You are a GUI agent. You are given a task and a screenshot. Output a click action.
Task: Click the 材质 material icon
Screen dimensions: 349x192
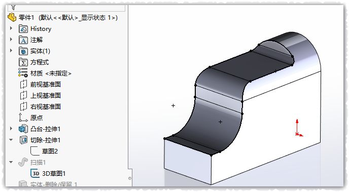pyautogui.click(x=23, y=73)
